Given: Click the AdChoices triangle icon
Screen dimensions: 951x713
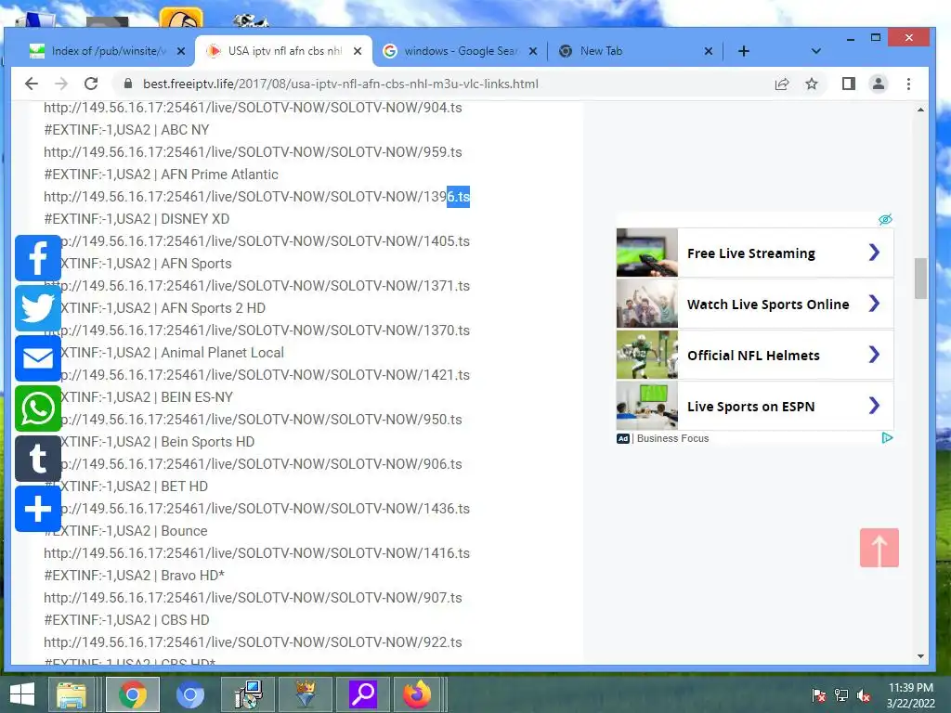Looking at the screenshot, I should 887,438.
